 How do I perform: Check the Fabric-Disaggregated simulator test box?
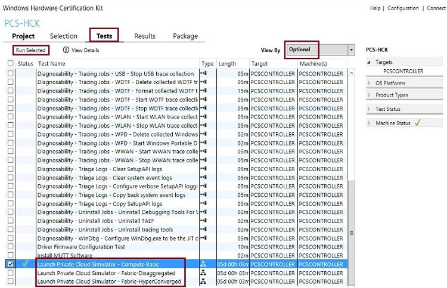(11, 272)
